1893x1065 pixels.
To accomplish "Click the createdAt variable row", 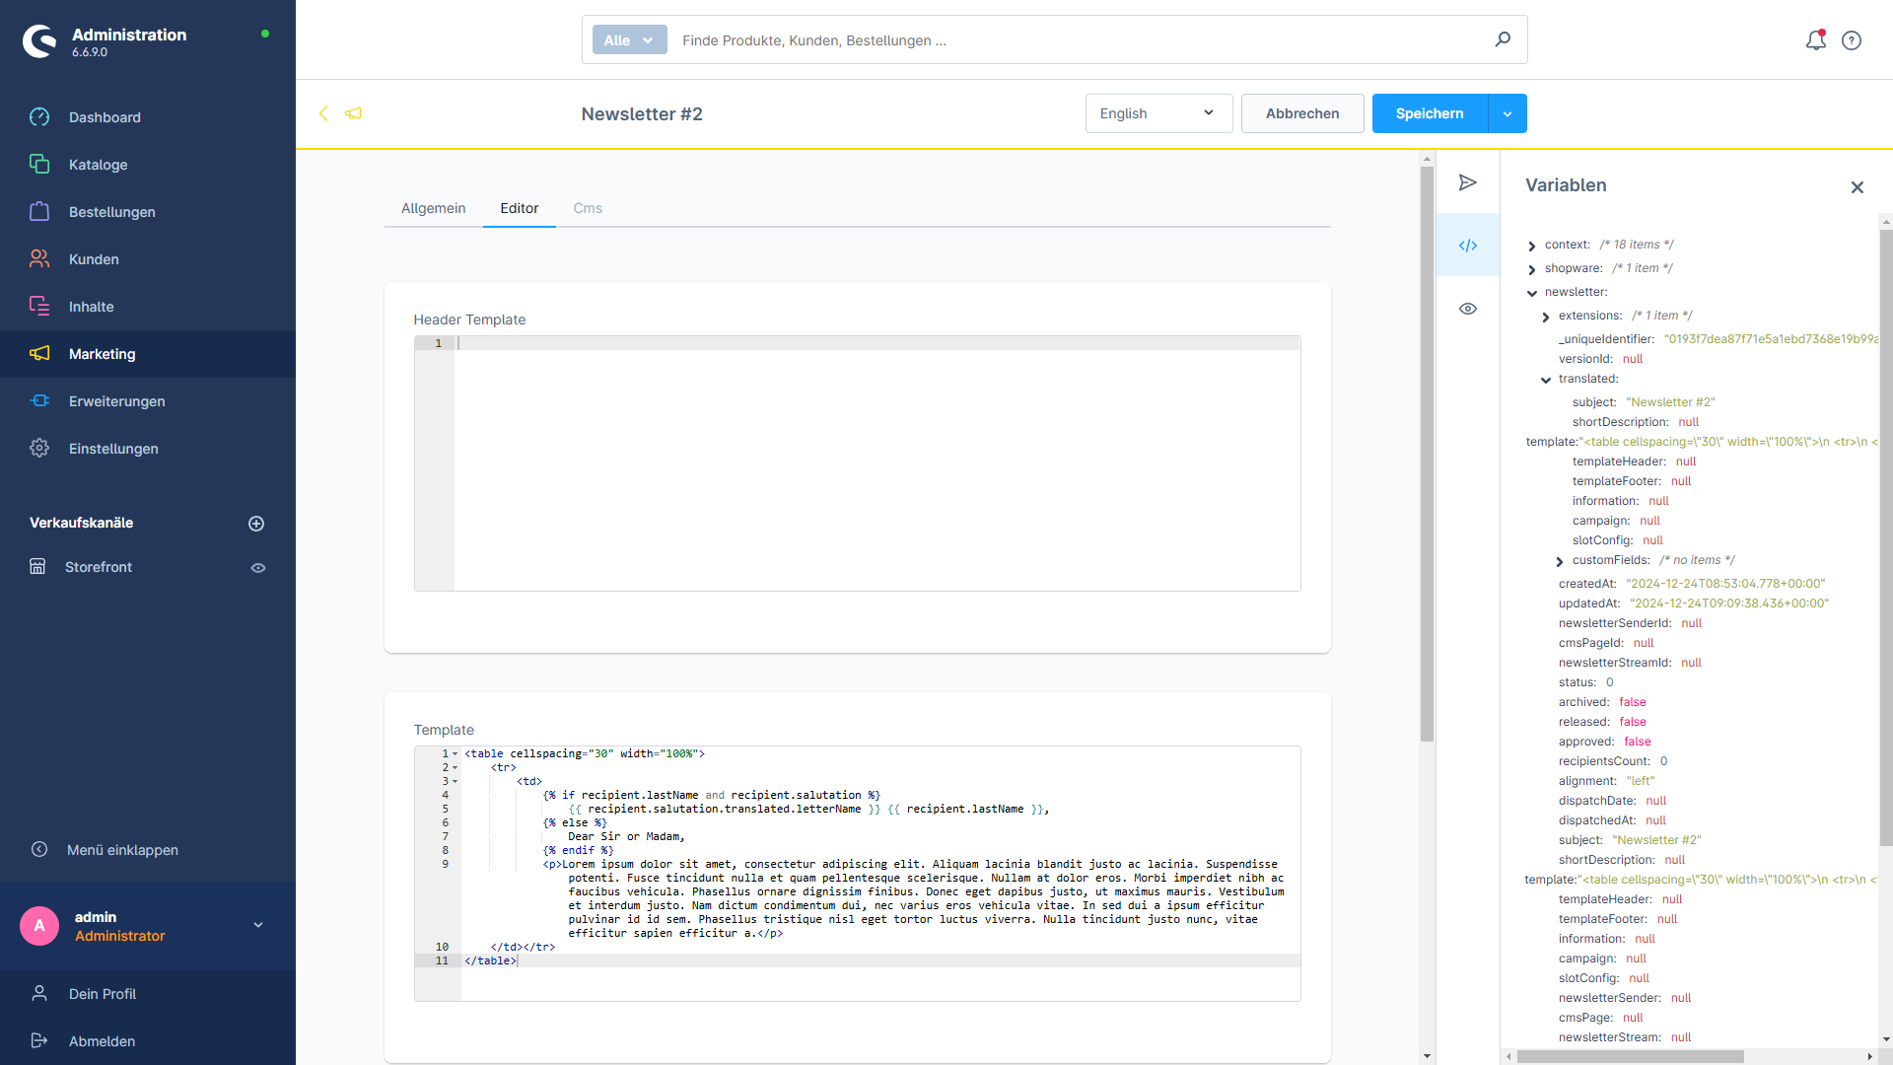I will tap(1692, 584).
